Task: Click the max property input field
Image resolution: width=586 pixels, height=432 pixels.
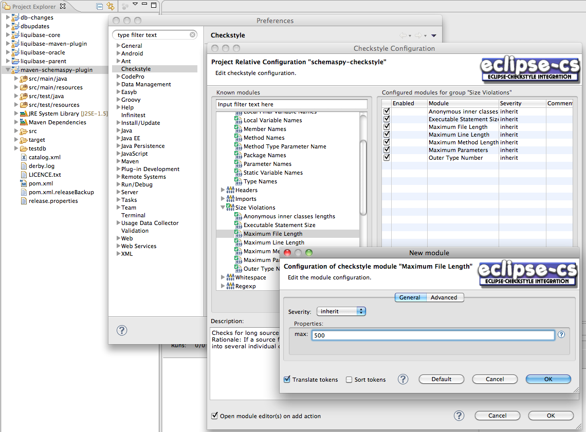Action: point(433,335)
